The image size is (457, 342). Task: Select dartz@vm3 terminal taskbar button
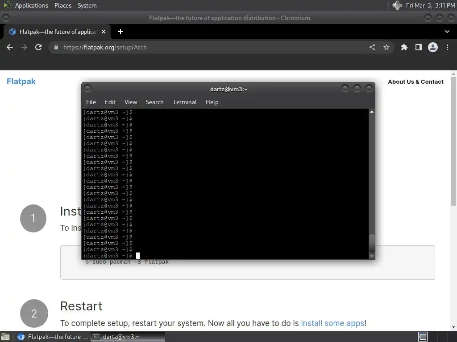pos(128,337)
